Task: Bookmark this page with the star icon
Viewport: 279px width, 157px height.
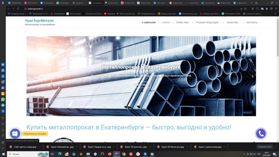Action: pos(245,8)
